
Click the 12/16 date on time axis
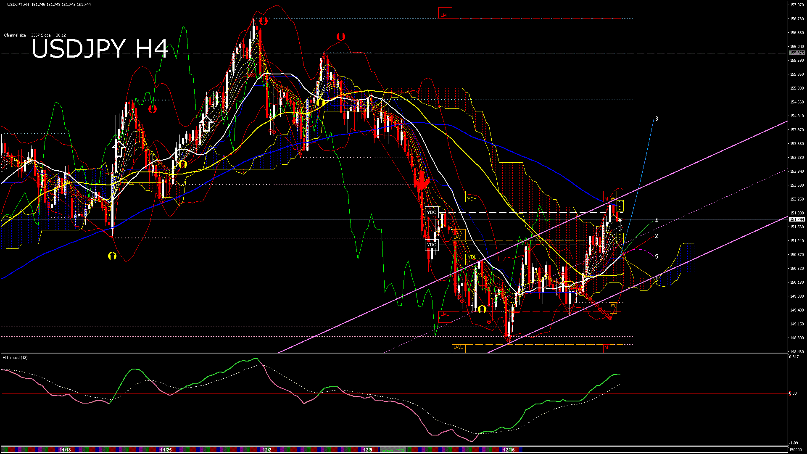tap(509, 450)
